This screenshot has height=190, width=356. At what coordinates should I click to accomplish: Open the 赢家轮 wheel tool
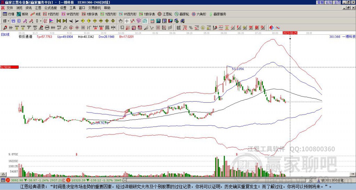click(182, 14)
